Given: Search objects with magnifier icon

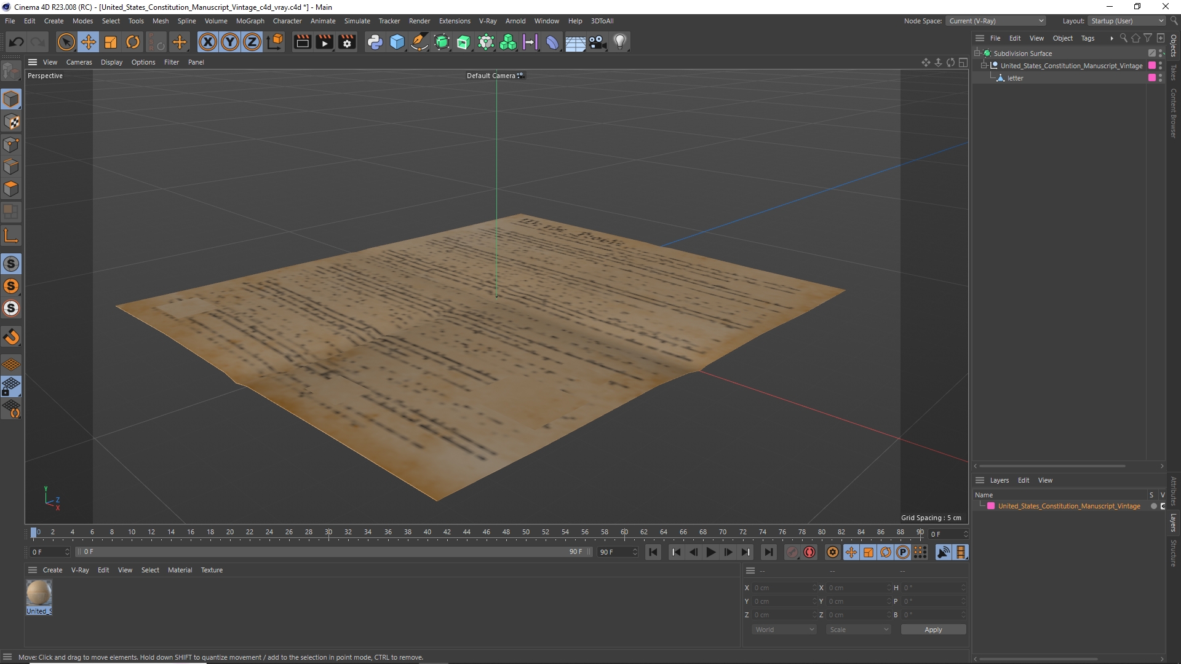Looking at the screenshot, I should [x=1123, y=38].
